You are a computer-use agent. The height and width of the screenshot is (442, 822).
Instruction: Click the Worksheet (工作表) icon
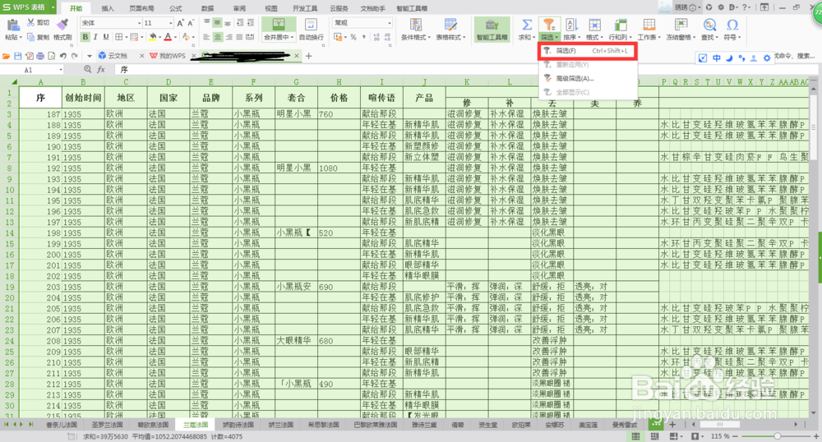(649, 25)
